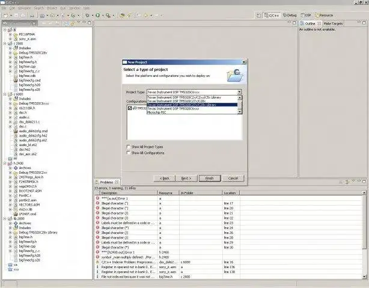Click the Back button
This screenshot has width=369, height=288.
[x=165, y=178]
